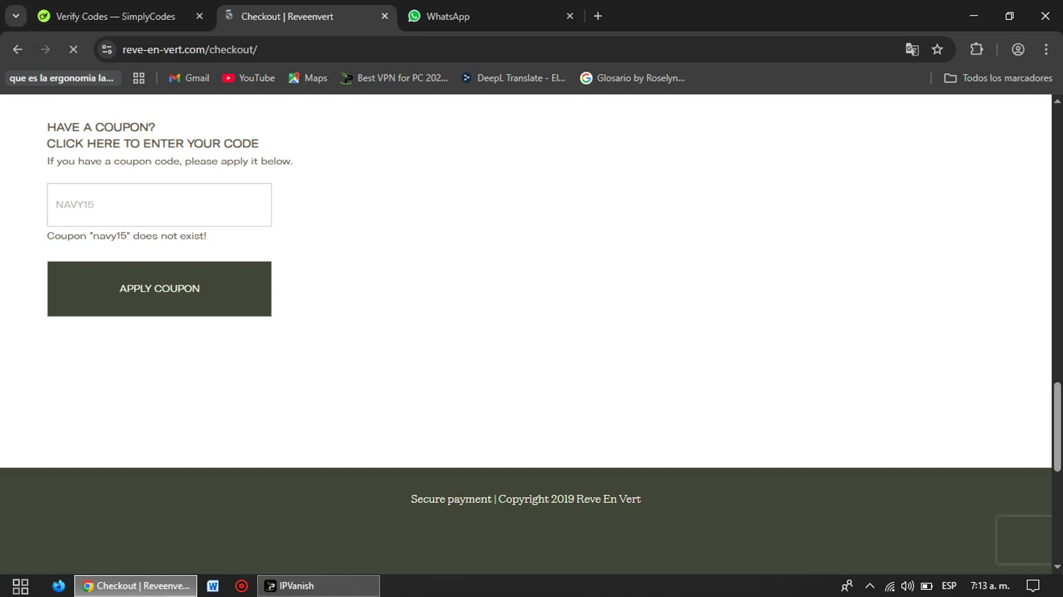This screenshot has height=597, width=1063.
Task: Click the APPLY COUPON button
Action: pyautogui.click(x=159, y=289)
